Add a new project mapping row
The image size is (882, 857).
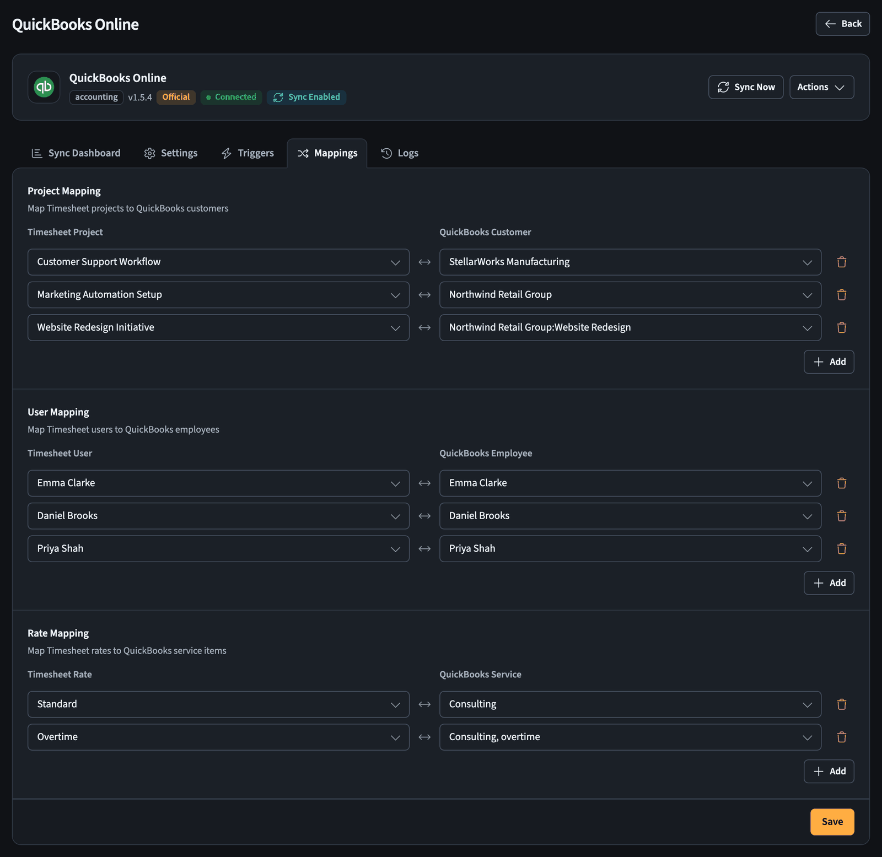coord(829,362)
